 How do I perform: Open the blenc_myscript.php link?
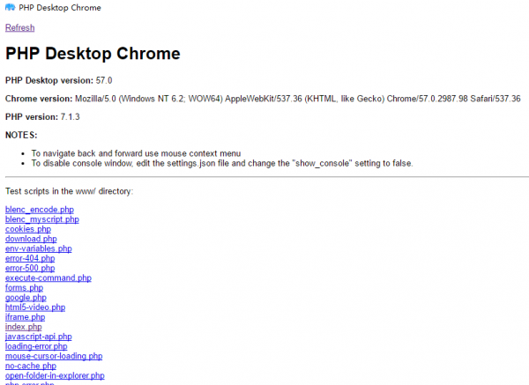coord(41,219)
